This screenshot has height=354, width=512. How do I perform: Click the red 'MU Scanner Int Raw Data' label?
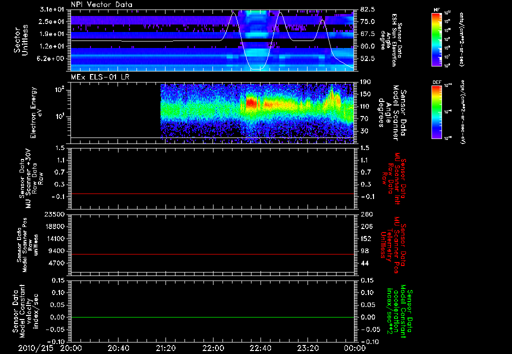[394, 178]
